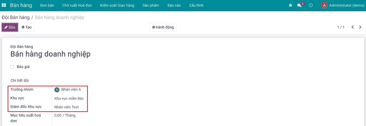Open the messages chat icon
The image size is (366, 126).
300,5
